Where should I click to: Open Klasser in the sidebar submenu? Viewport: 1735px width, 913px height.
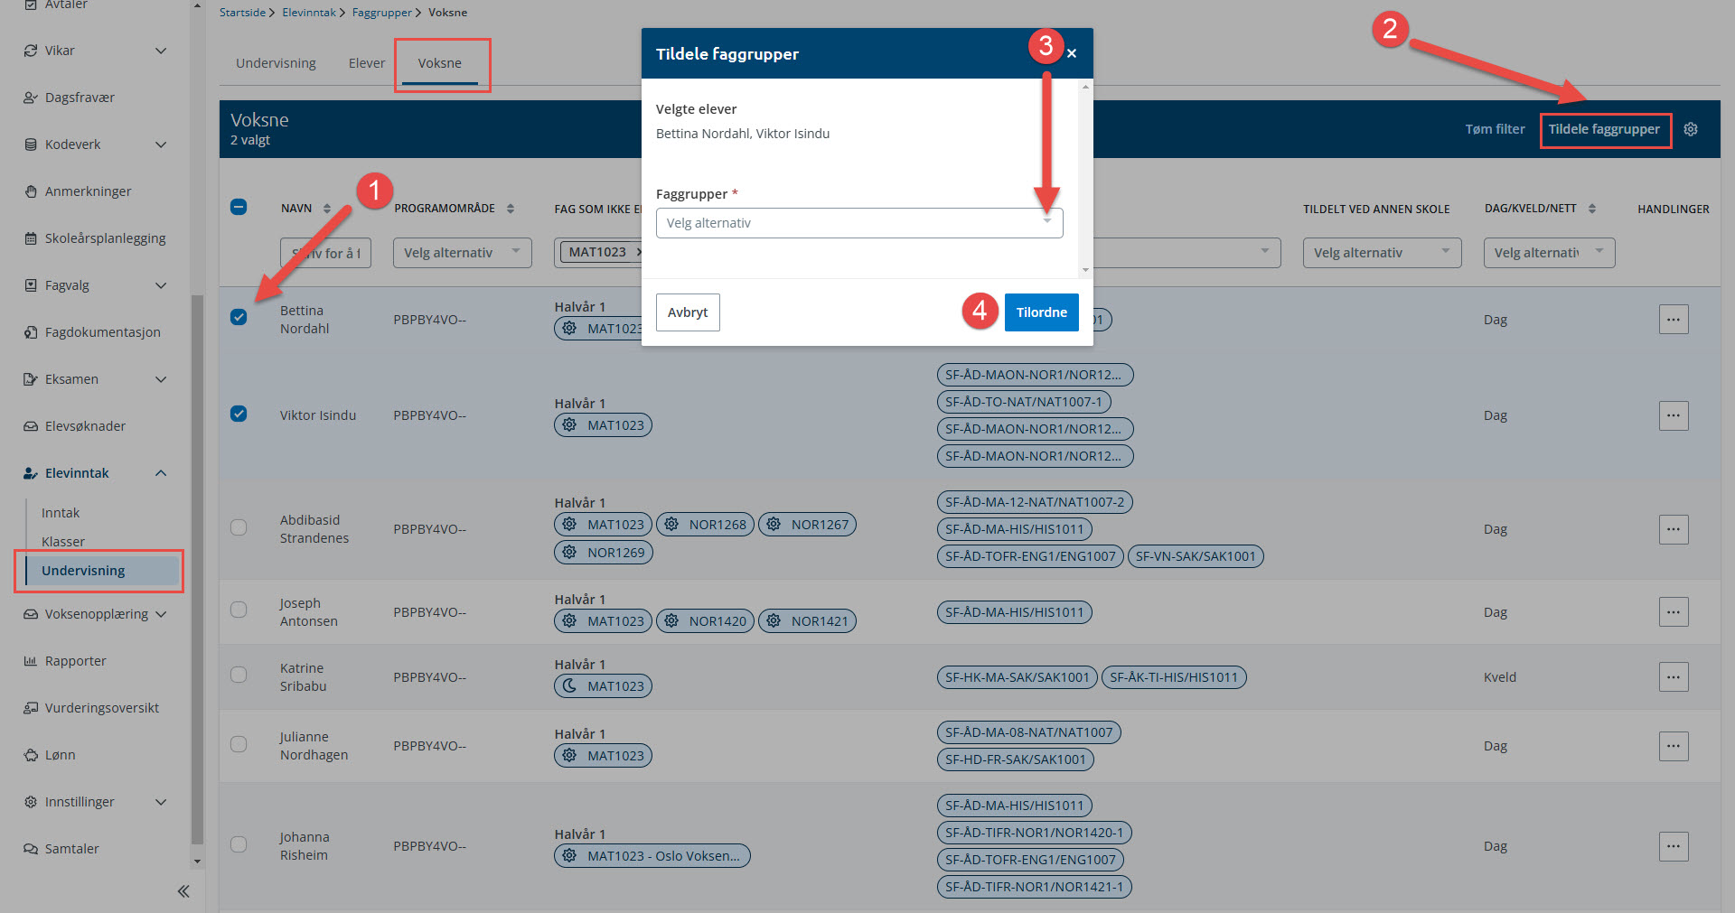pos(63,542)
